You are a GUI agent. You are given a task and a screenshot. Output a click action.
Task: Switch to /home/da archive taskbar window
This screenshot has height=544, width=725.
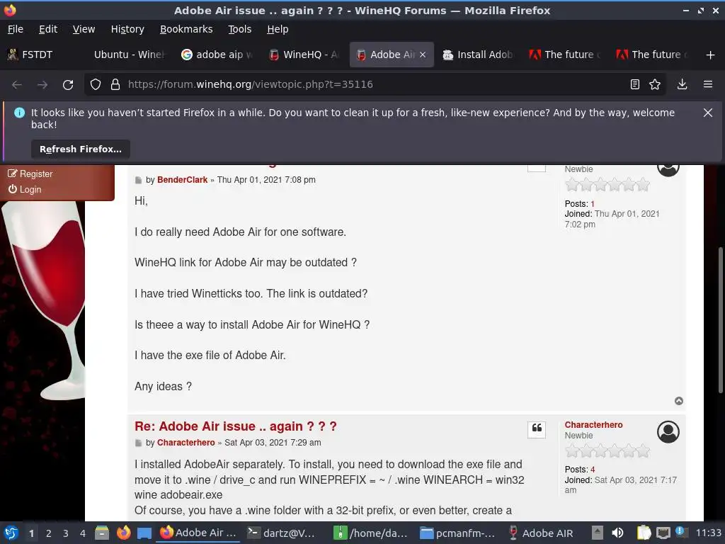click(370, 533)
